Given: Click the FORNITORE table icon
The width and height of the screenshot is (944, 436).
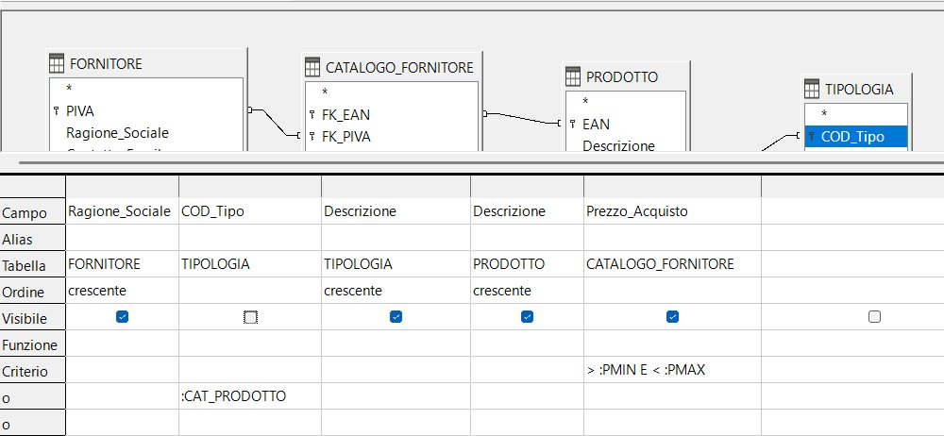Looking at the screenshot, I should point(57,63).
